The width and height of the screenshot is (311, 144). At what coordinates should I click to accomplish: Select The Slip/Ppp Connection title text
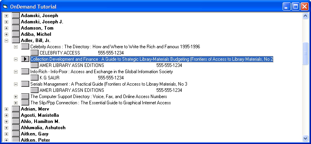coord(101,103)
